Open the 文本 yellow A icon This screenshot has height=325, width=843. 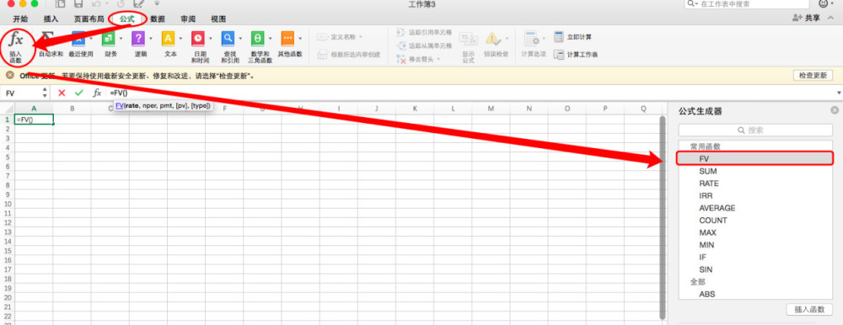pos(169,38)
